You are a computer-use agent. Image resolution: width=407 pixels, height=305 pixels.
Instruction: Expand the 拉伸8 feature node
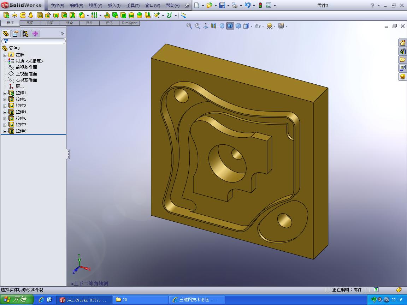coord(5,131)
